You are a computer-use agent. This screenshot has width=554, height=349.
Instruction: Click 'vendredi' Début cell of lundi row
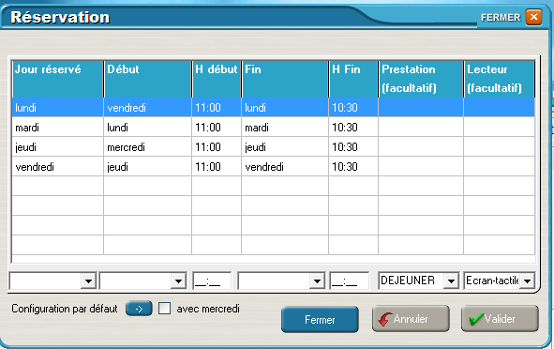(148, 108)
